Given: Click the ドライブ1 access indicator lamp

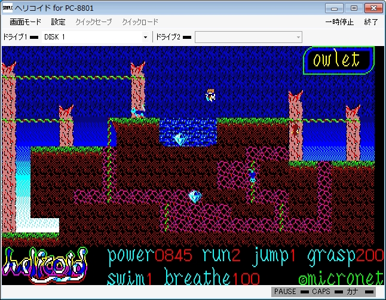Looking at the screenshot, I should (x=34, y=37).
